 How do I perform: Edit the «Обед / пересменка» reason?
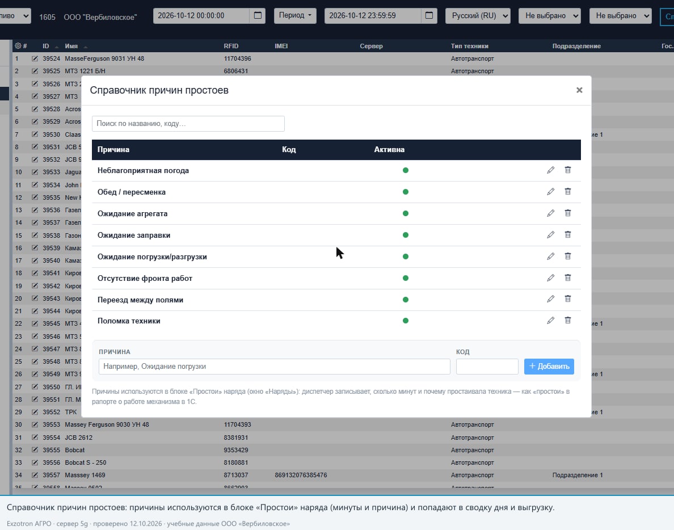pyautogui.click(x=551, y=192)
